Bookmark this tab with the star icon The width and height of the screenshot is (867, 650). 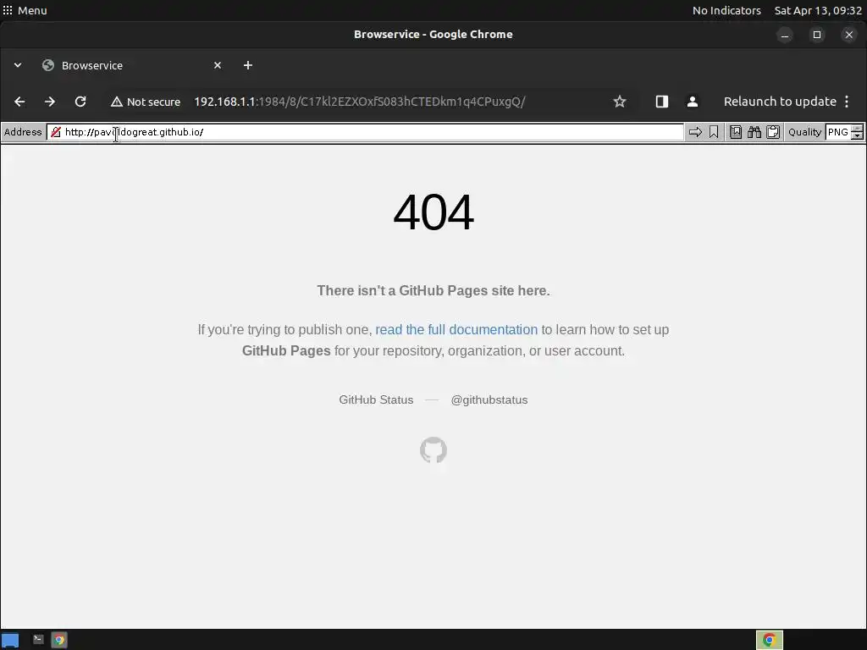[x=620, y=102]
